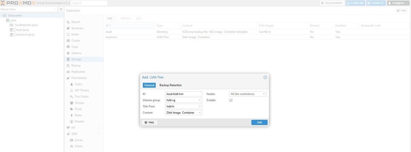Screen dimensions: 411x152
Task: Open Pools under Permissions
Action: (x=78, y=109)
